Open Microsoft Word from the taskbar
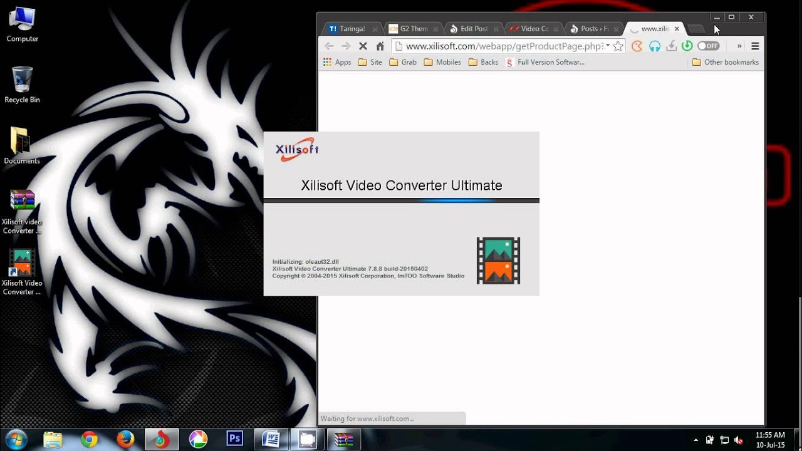The width and height of the screenshot is (802, 451). [271, 440]
